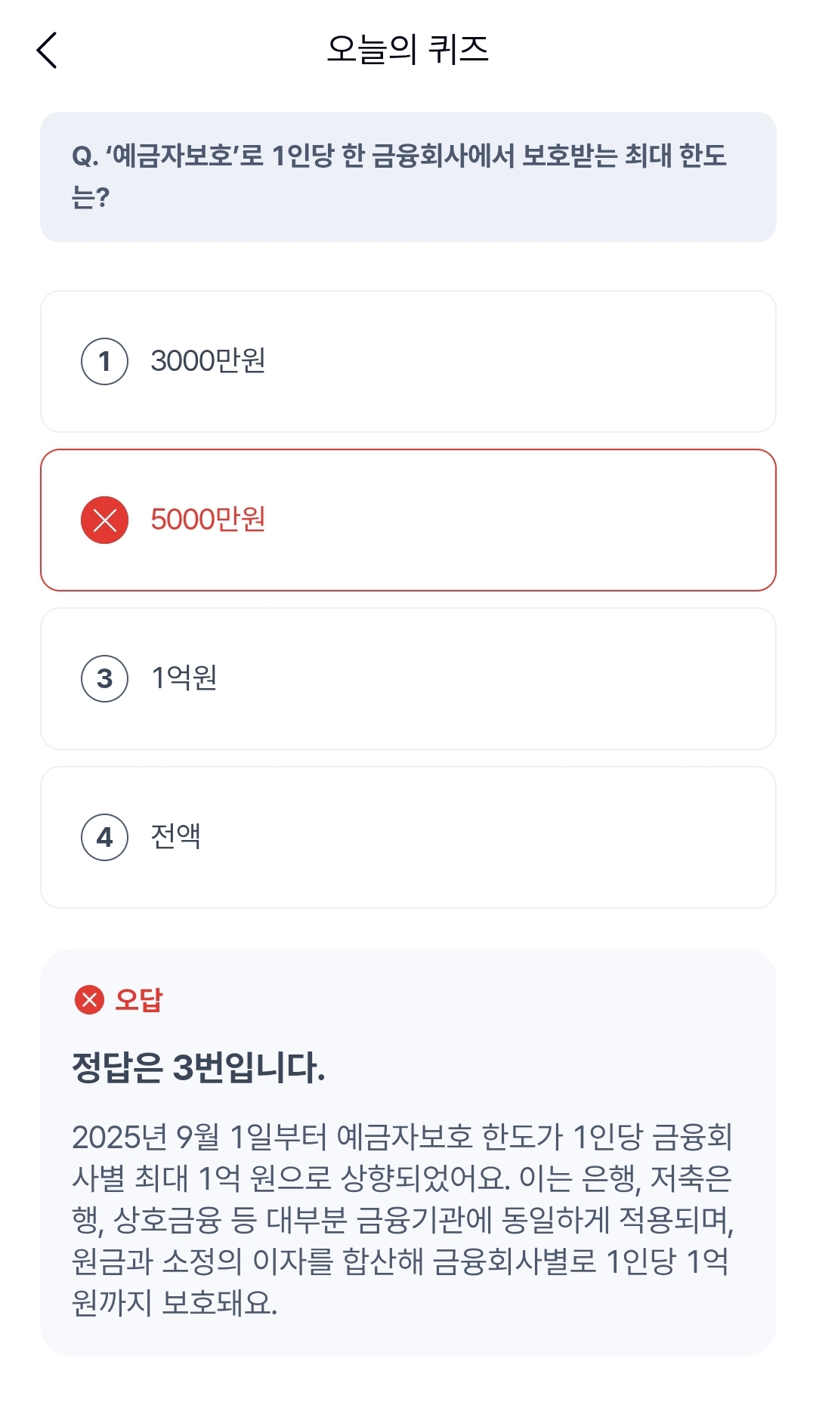Screen dimensions: 816x1402
Task: Click the red X icon beside 5000만원
Action: click(x=104, y=520)
